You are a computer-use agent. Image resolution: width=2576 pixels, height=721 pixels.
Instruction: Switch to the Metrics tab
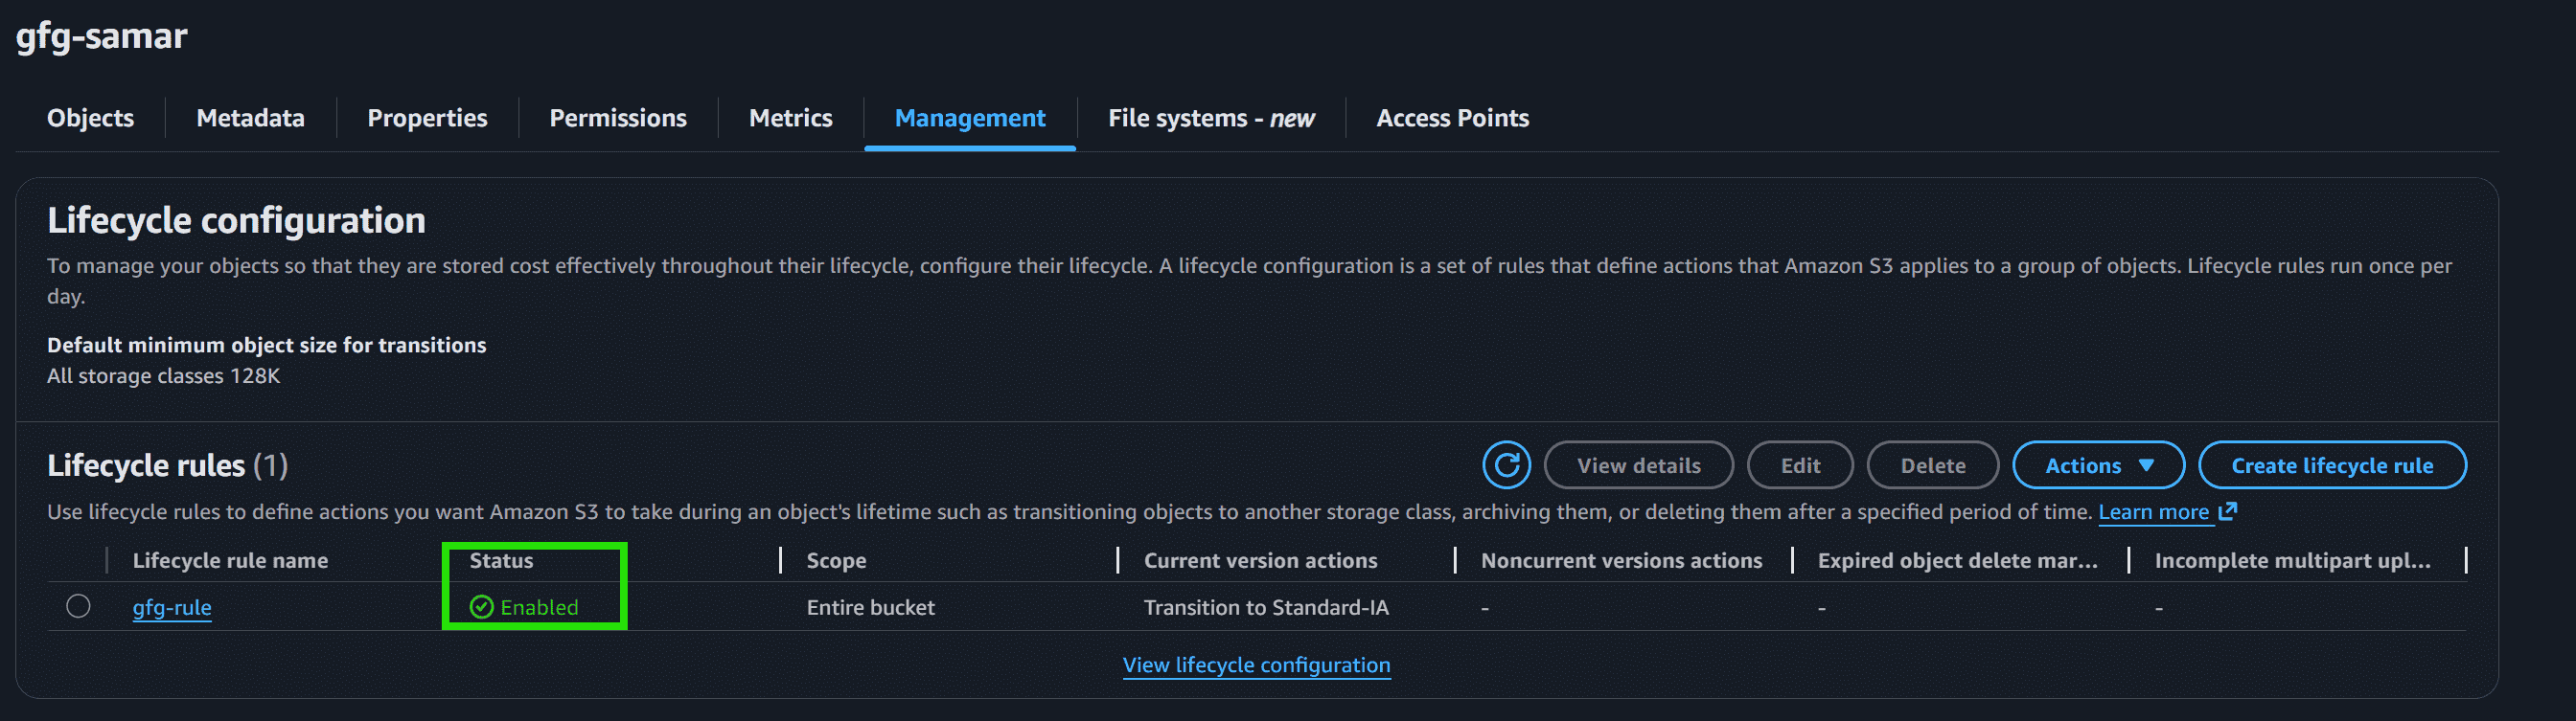(790, 118)
